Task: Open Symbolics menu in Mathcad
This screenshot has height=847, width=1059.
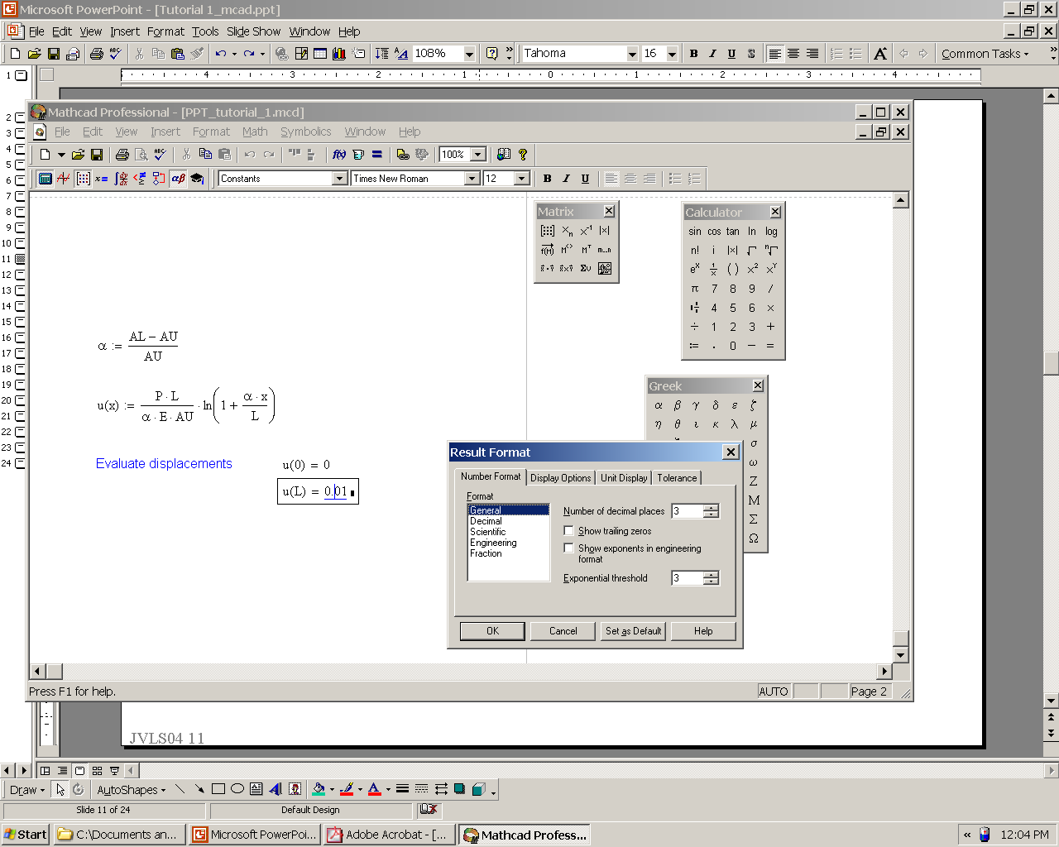Action: click(305, 132)
